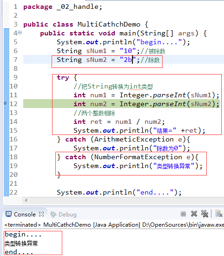The width and height of the screenshot is (224, 256).
Task: Click the Console tab monitor icon
Action: 8,214
